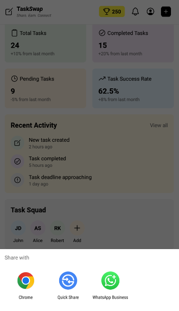Open the 250 trophy points badge

pyautogui.click(x=112, y=11)
